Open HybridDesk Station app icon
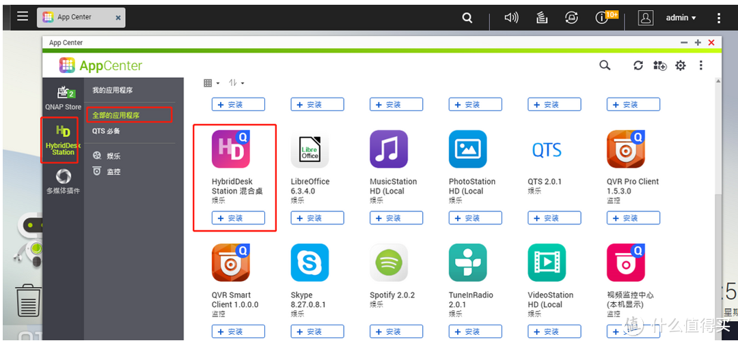The height and width of the screenshot is (343, 738). pyautogui.click(x=231, y=149)
